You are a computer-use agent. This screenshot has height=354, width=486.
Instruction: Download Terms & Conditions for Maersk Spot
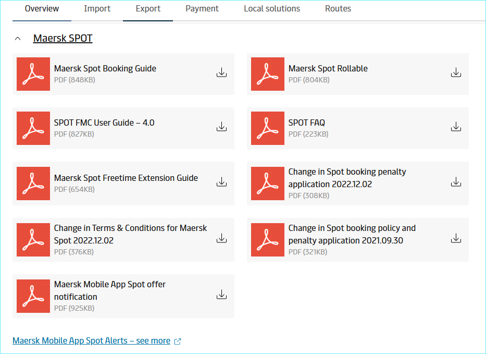click(x=221, y=239)
